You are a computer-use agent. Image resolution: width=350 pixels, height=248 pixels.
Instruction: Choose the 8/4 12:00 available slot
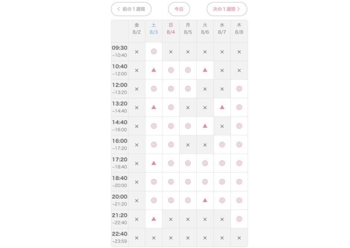[x=171, y=89]
